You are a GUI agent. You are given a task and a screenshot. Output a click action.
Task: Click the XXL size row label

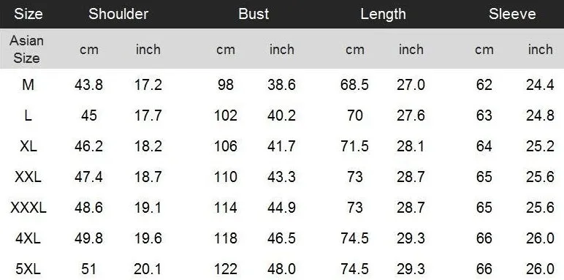[x=28, y=177]
